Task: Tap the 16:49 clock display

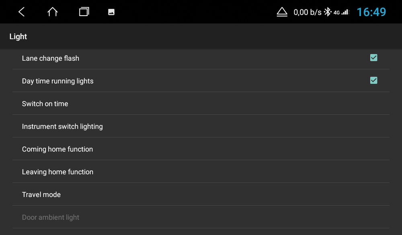Action: tap(371, 12)
